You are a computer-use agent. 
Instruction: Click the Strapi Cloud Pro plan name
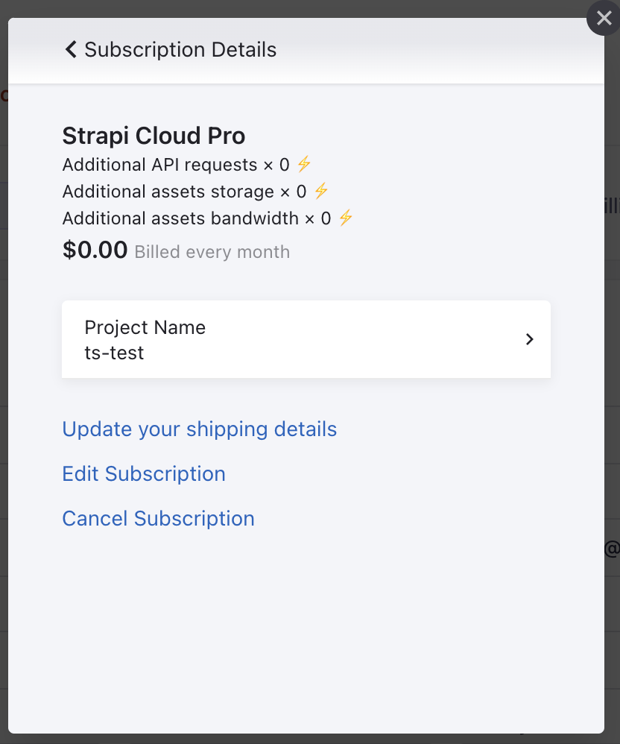coord(154,136)
